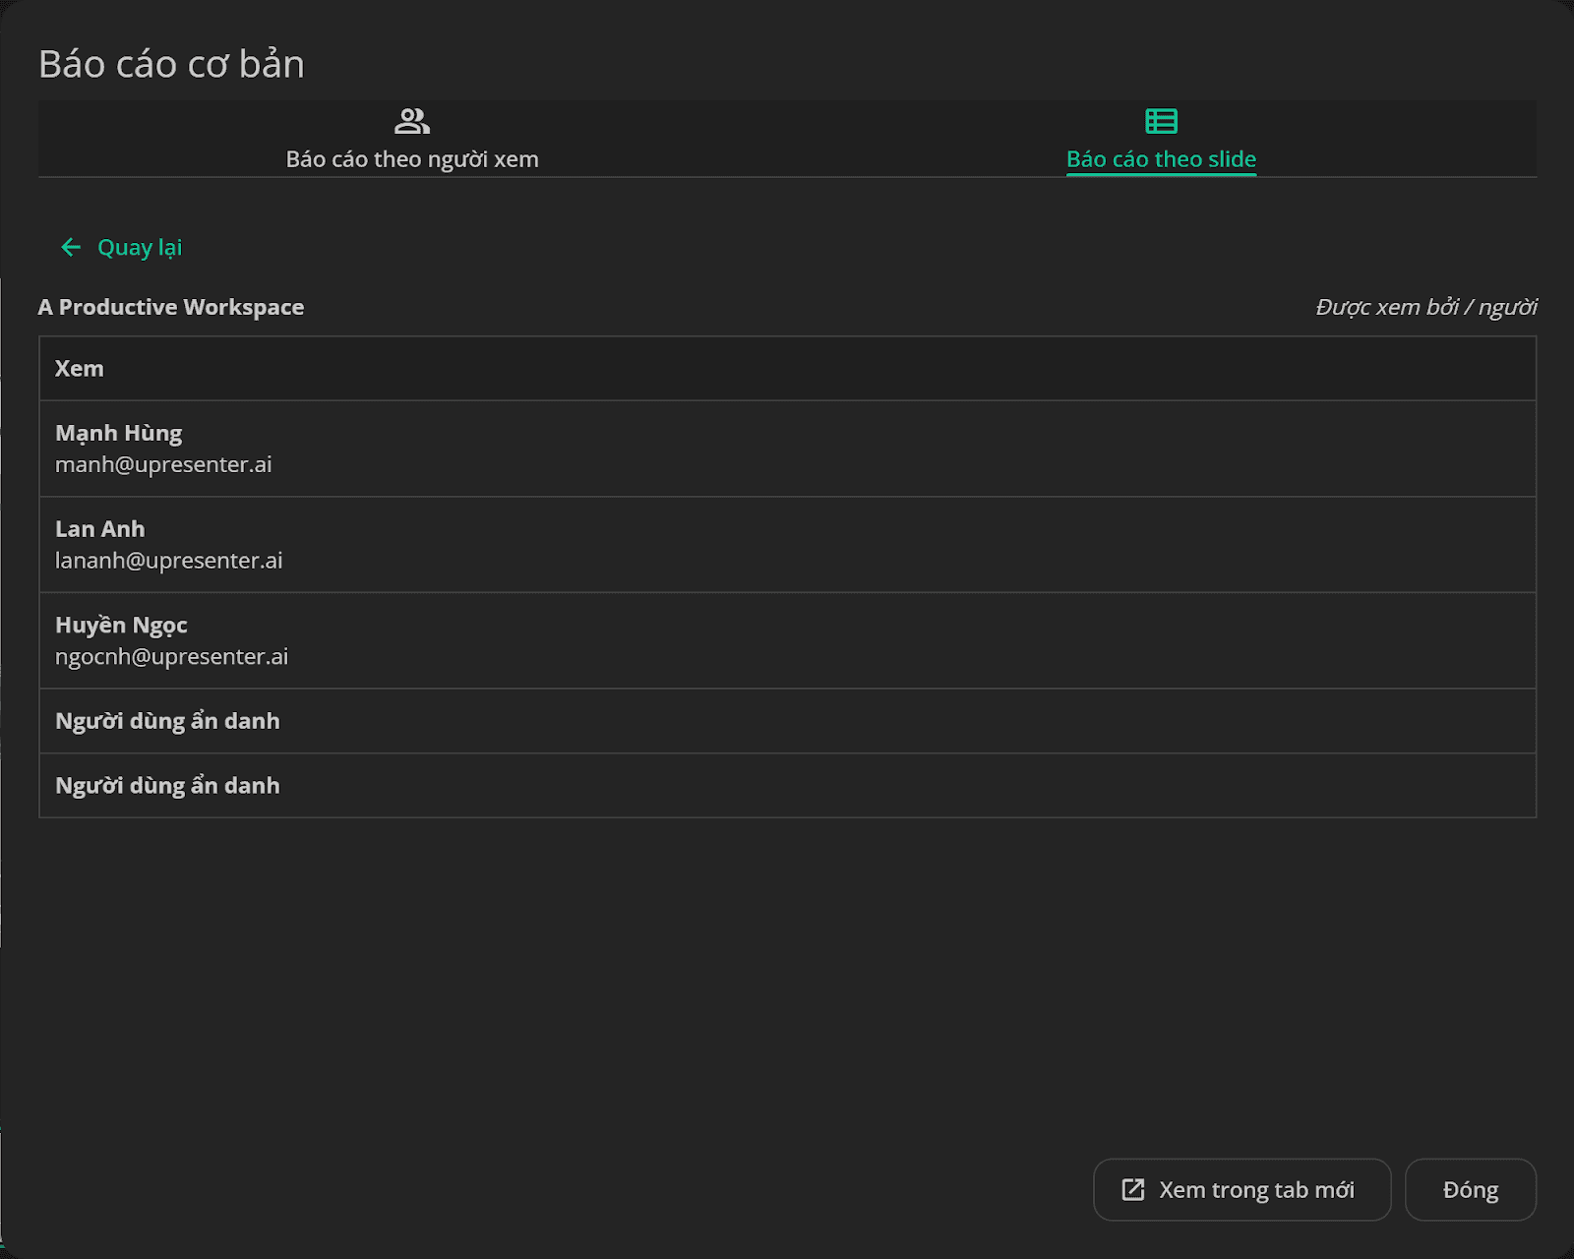Image resolution: width=1574 pixels, height=1259 pixels.
Task: Click the lananh@upresenter.ai email
Action: (x=169, y=561)
